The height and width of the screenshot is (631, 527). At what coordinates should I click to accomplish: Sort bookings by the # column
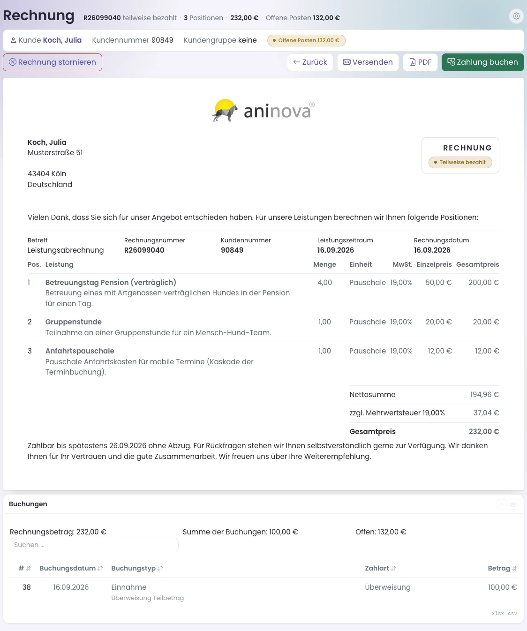24,568
